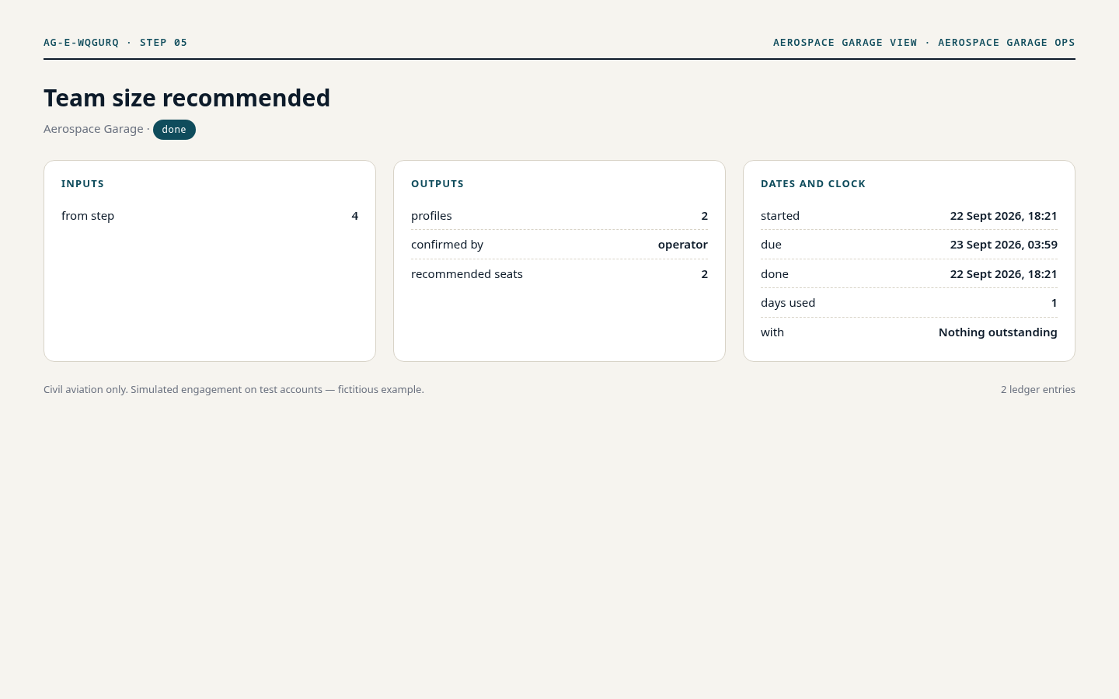Image resolution: width=1119 pixels, height=699 pixels.
Task: Select the days used value
Action: click(x=1054, y=303)
